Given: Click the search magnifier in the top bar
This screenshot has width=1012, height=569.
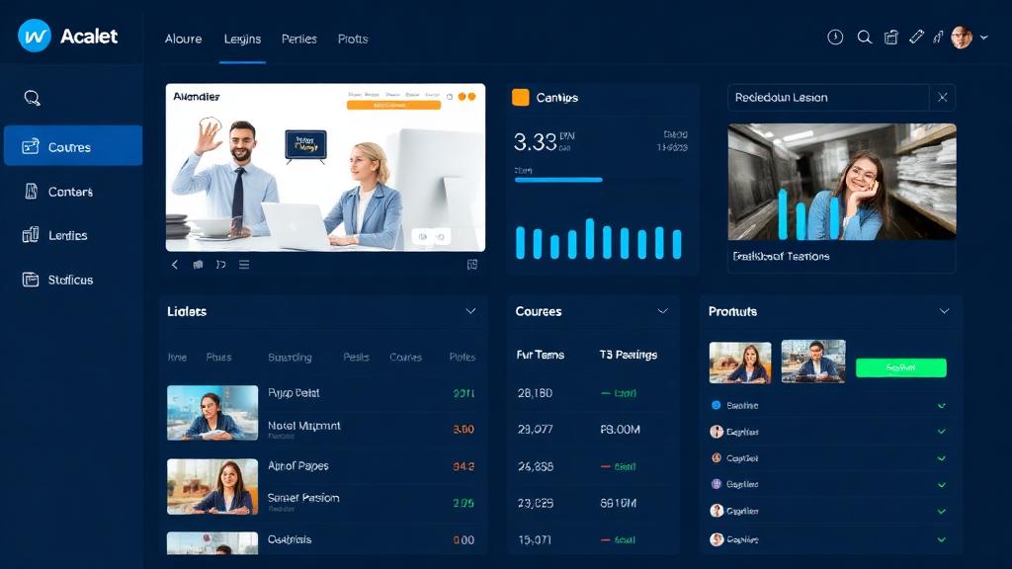Looking at the screenshot, I should coord(864,37).
